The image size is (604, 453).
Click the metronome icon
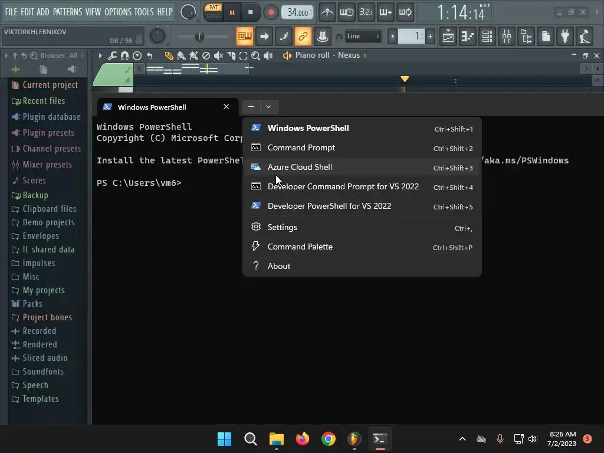pos(327,12)
